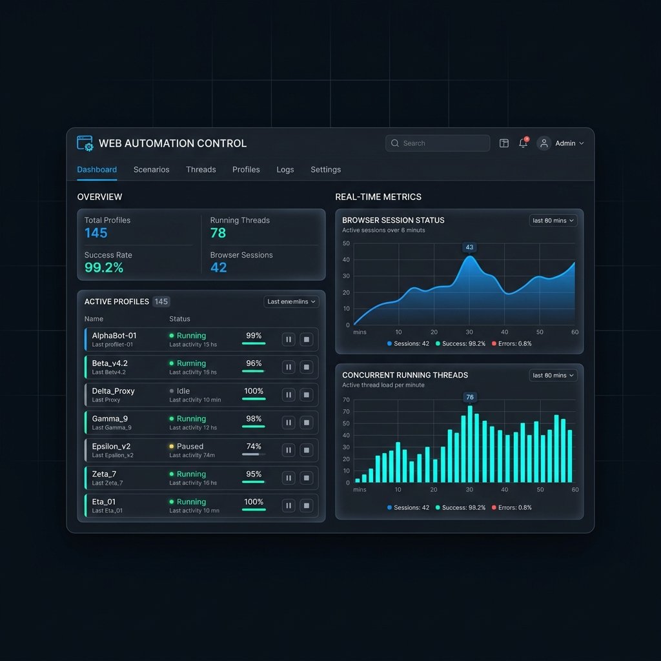The height and width of the screenshot is (661, 661).
Task: Click the magnifier icon in search box
Action: [x=395, y=143]
